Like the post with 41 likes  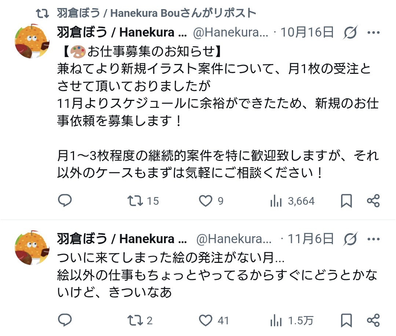click(206, 320)
